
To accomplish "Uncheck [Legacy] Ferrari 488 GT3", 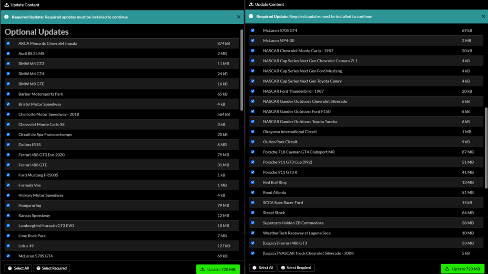I will point(253,243).
